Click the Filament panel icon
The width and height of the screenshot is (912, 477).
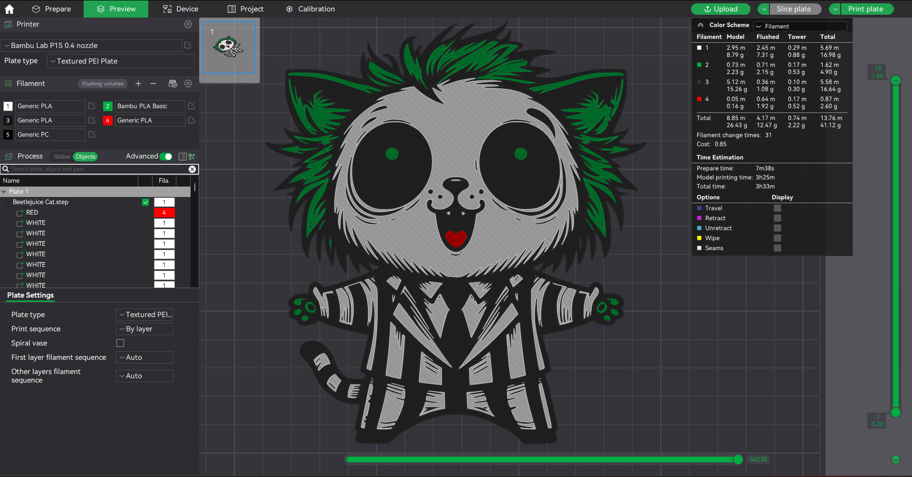point(8,84)
